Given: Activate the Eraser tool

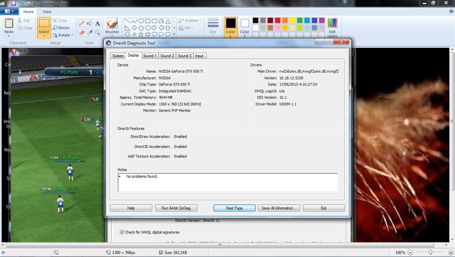Looking at the screenshot, I should [x=82, y=32].
